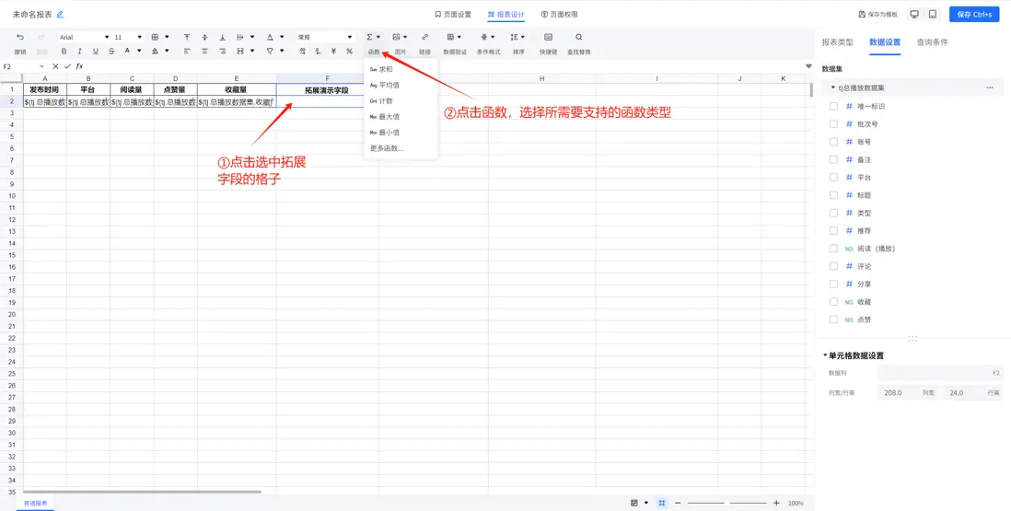Select 求和 (Sum) from function menu

click(401, 69)
